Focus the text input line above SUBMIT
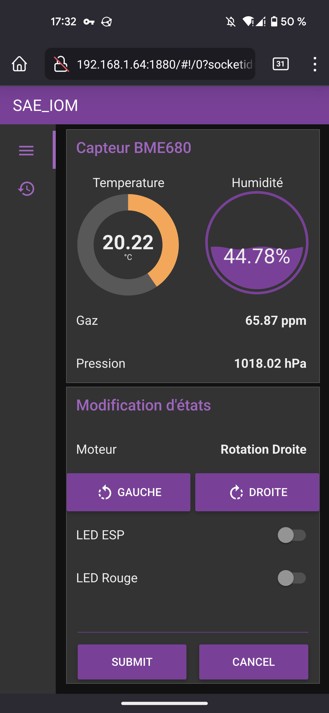 pos(193,625)
